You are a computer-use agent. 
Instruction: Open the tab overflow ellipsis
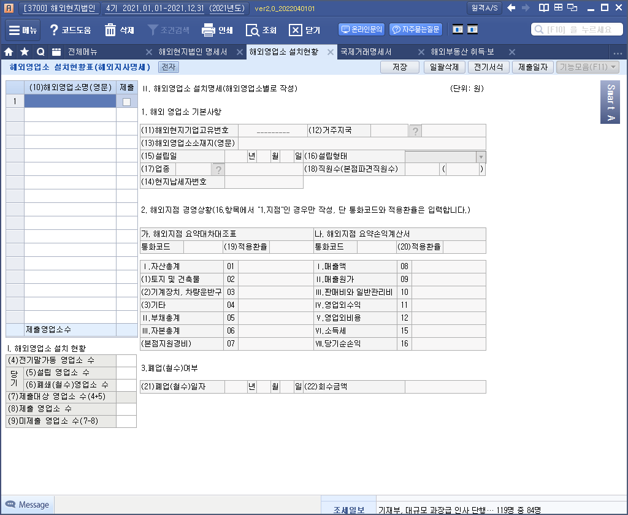click(618, 53)
